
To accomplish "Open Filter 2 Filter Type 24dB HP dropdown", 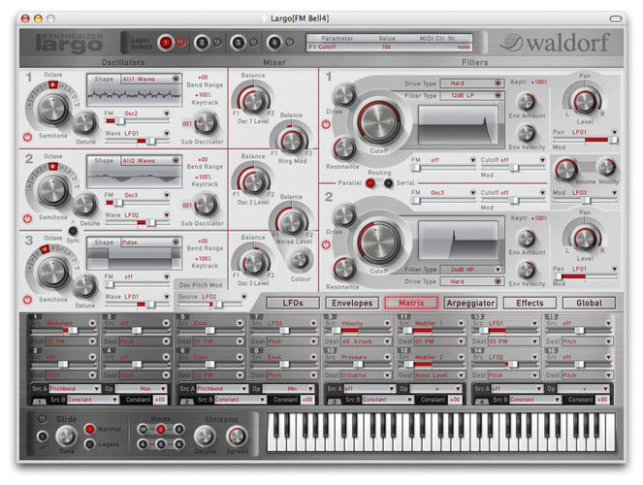I will pyautogui.click(x=471, y=270).
